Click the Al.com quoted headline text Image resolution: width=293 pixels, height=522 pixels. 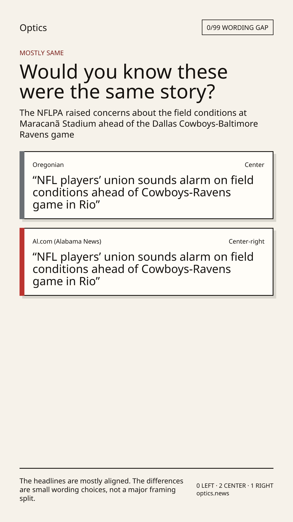143,269
